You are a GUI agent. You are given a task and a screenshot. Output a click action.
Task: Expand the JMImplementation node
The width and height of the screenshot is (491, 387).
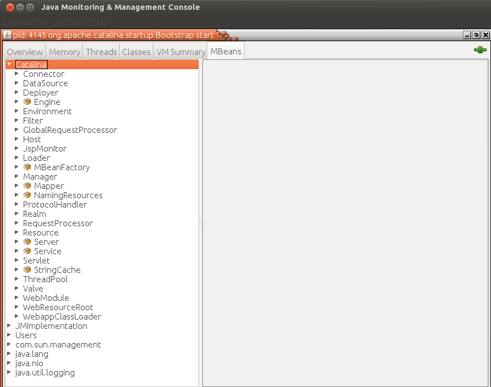tap(9, 326)
